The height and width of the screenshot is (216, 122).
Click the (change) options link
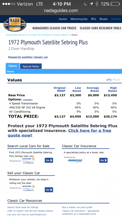pyautogui.click(x=27, y=100)
